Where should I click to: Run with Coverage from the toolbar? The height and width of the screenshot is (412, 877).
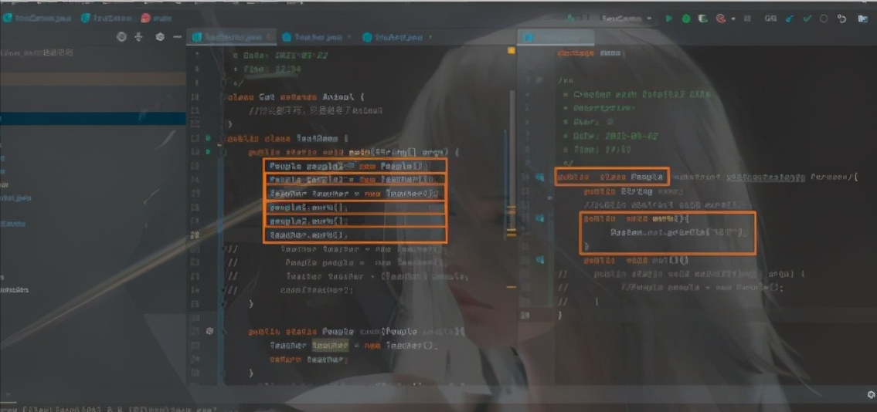click(x=703, y=19)
